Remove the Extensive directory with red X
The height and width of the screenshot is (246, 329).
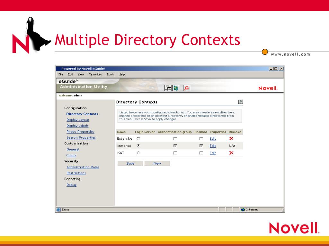[x=231, y=138]
